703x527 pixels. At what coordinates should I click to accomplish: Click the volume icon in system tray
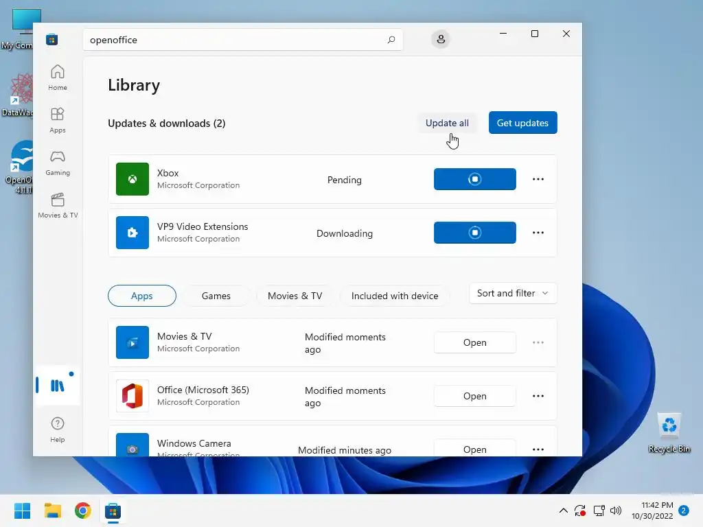coord(616,511)
